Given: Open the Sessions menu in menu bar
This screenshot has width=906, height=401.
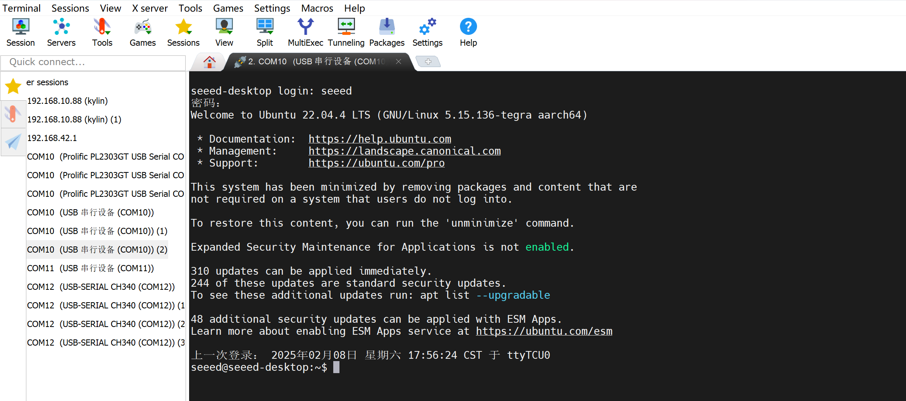Looking at the screenshot, I should (70, 8).
